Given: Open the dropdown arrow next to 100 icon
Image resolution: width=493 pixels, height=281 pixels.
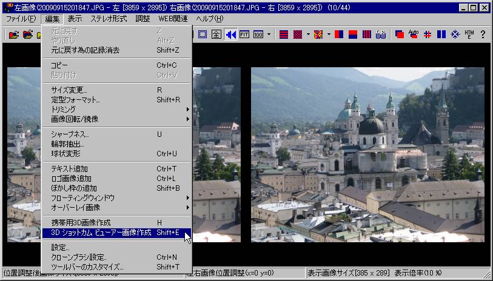Looking at the screenshot, I should point(269,35).
